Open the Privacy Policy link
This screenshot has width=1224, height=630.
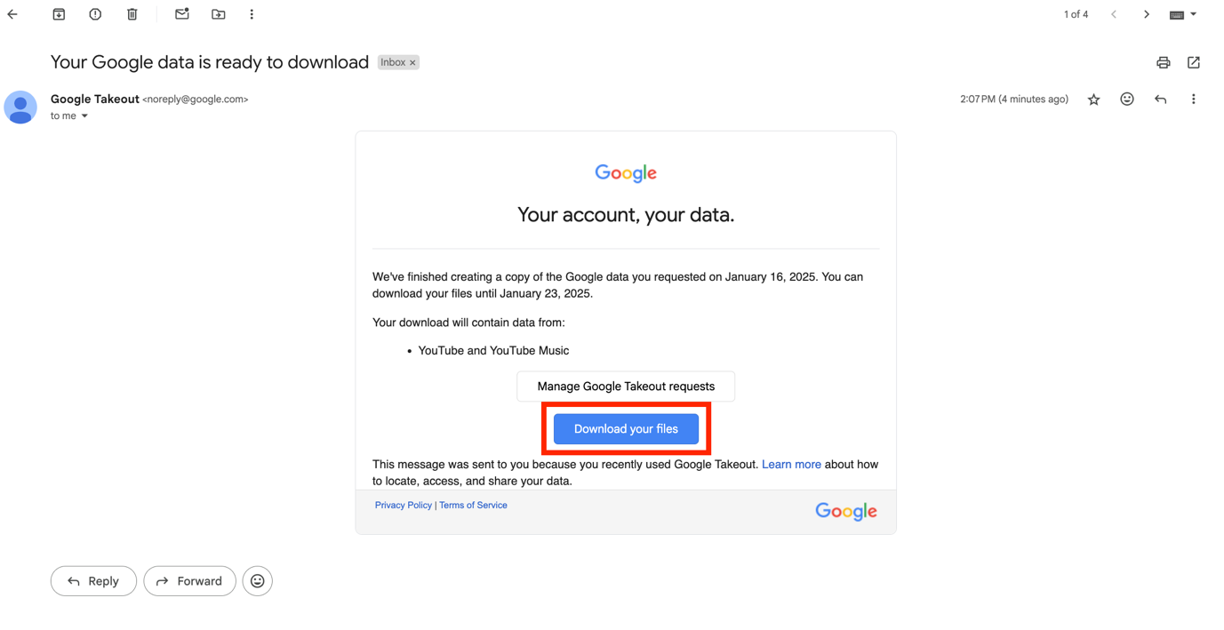click(x=403, y=506)
